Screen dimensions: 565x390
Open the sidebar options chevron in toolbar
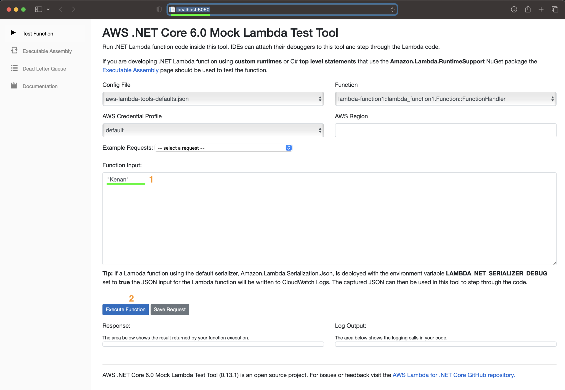[x=48, y=9]
